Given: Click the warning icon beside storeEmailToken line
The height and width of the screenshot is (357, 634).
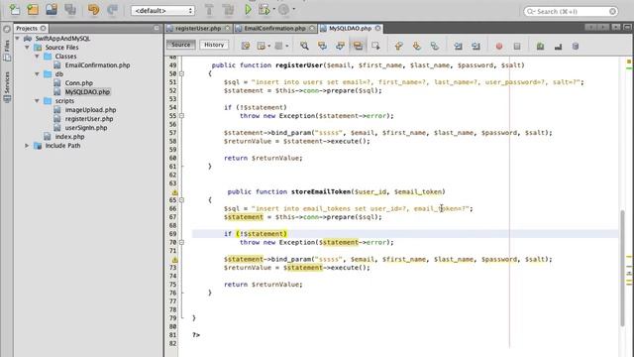Looking at the screenshot, I should point(174,192).
